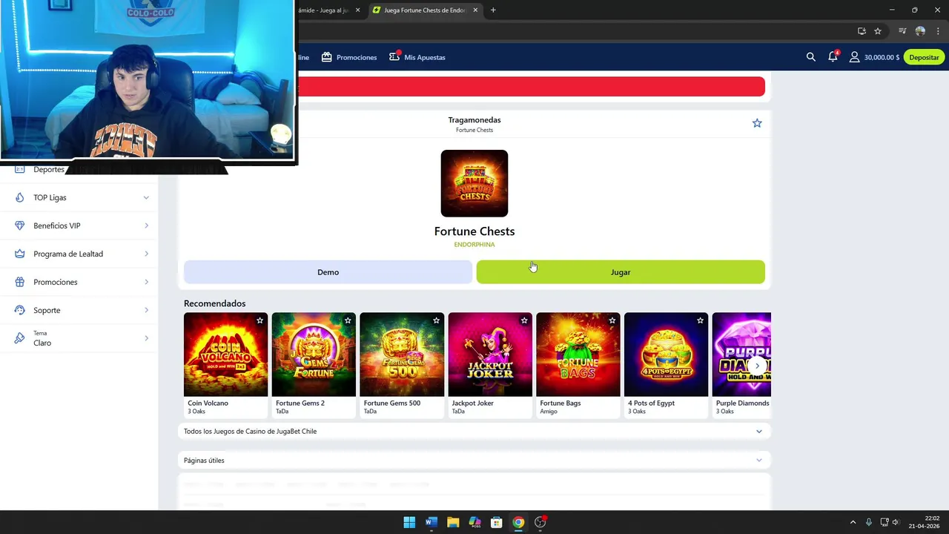Add Fortune Chests to favorites star
Viewport: 949px width, 534px height.
click(757, 123)
